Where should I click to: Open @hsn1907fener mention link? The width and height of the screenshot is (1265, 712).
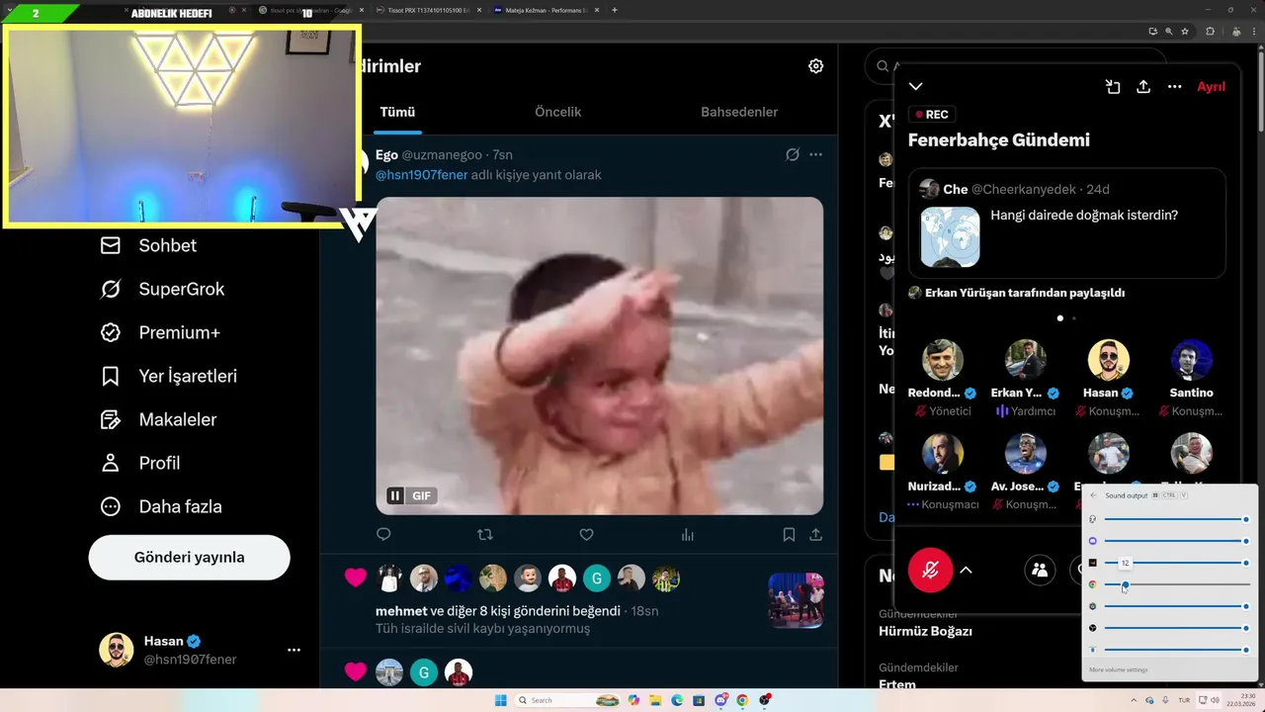421,175
